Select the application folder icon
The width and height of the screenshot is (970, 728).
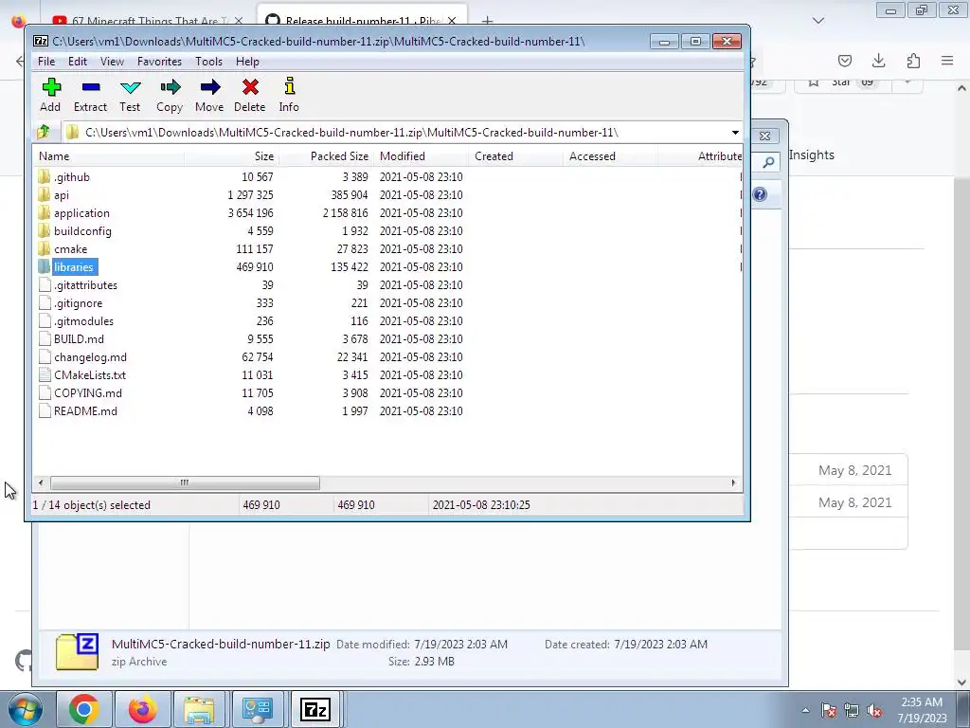(x=44, y=213)
